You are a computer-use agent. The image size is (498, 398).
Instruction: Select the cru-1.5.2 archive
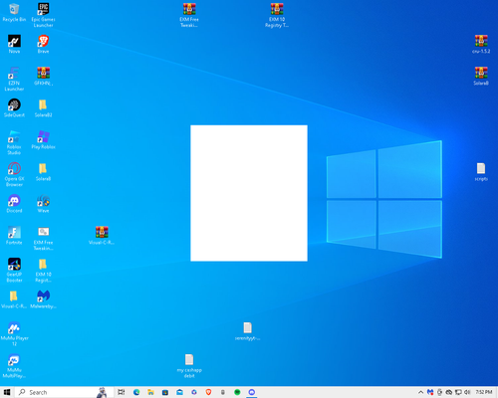pyautogui.click(x=481, y=44)
